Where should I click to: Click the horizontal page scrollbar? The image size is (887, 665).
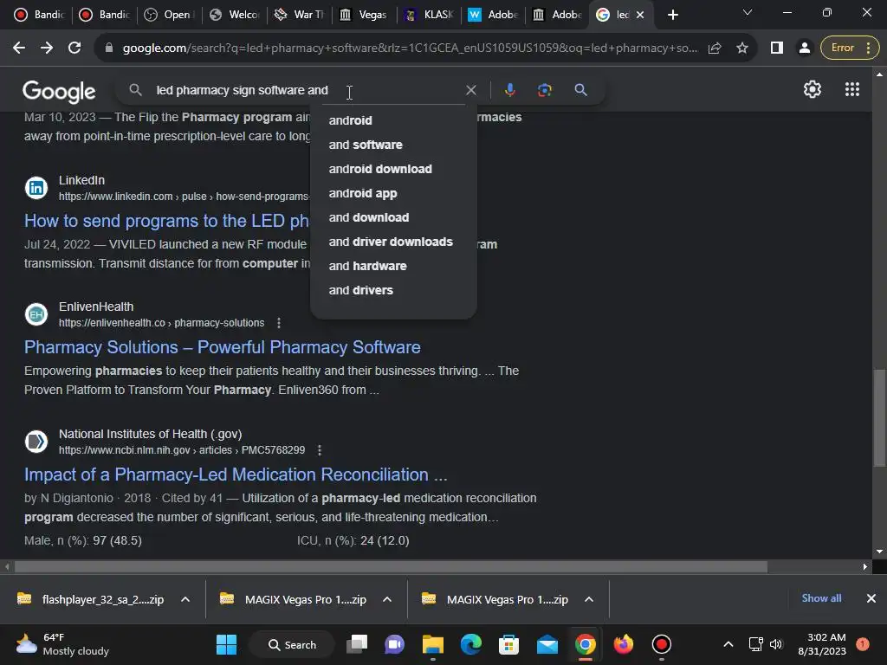pos(391,566)
